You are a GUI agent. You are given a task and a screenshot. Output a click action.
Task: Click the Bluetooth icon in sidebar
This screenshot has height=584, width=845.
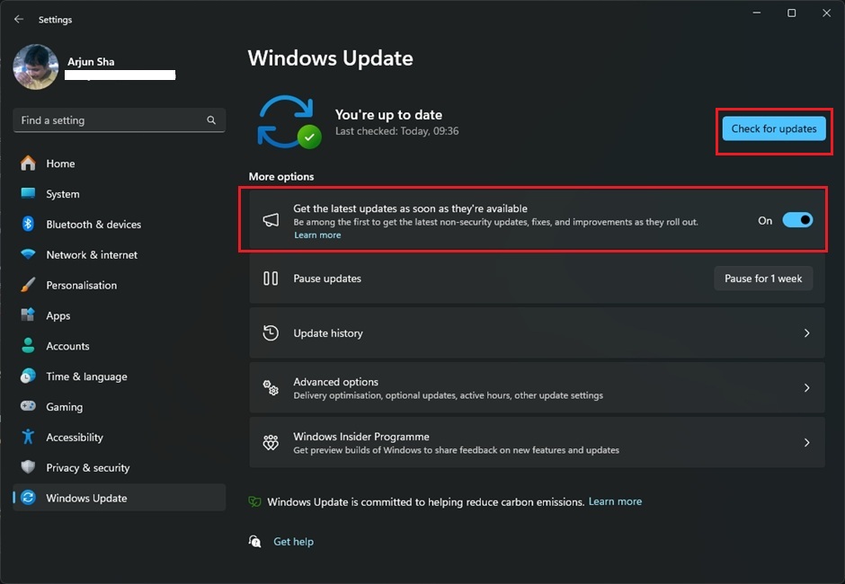[28, 224]
